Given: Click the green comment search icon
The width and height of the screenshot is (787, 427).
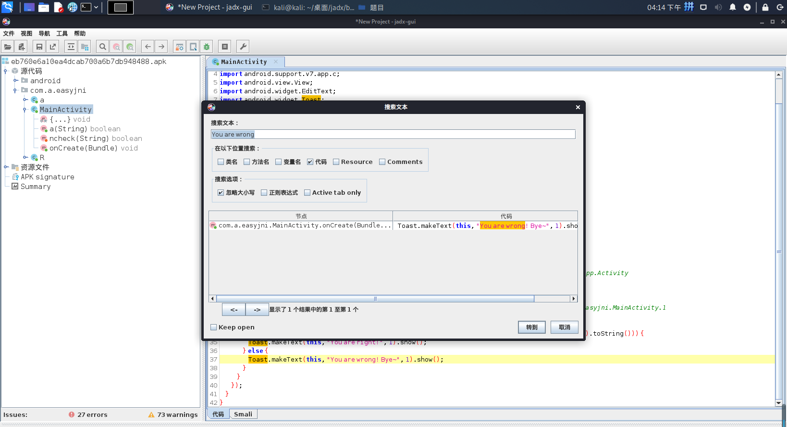Looking at the screenshot, I should (x=130, y=47).
